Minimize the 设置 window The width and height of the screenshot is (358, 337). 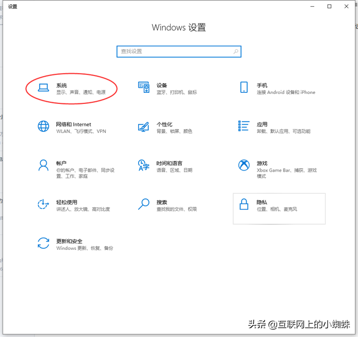point(312,6)
